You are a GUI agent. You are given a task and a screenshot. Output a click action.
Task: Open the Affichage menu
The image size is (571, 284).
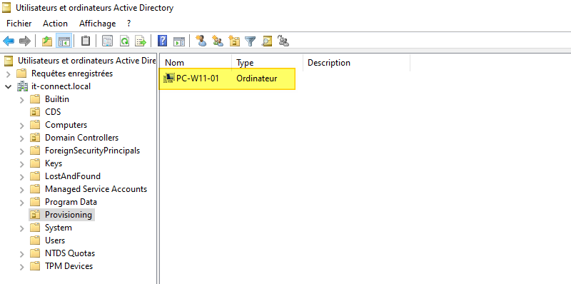97,24
